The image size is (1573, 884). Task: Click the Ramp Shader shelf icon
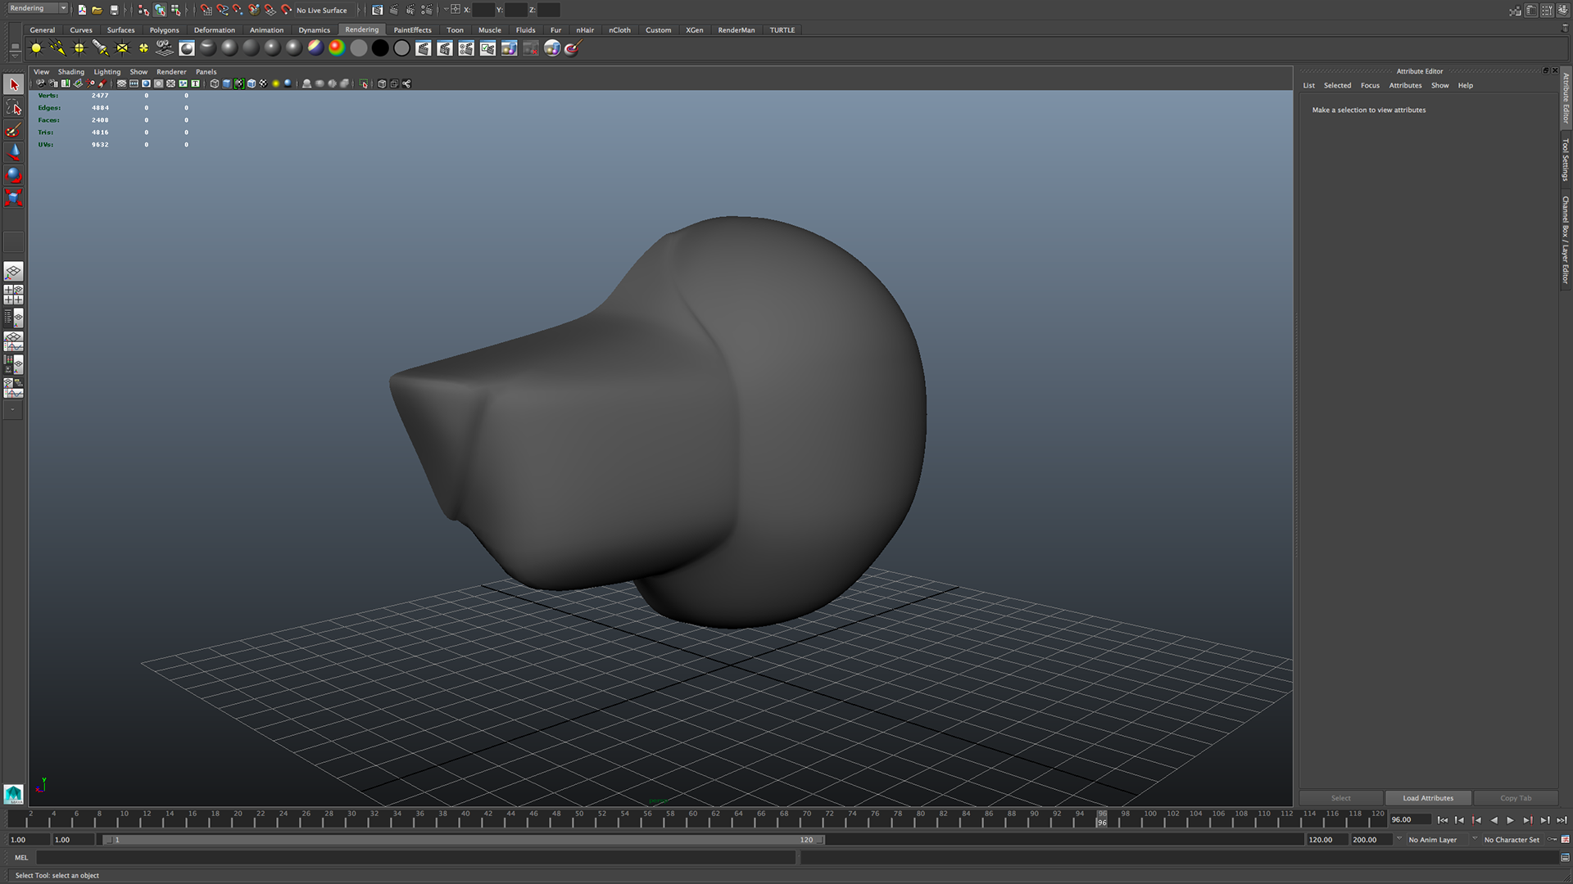click(x=336, y=48)
